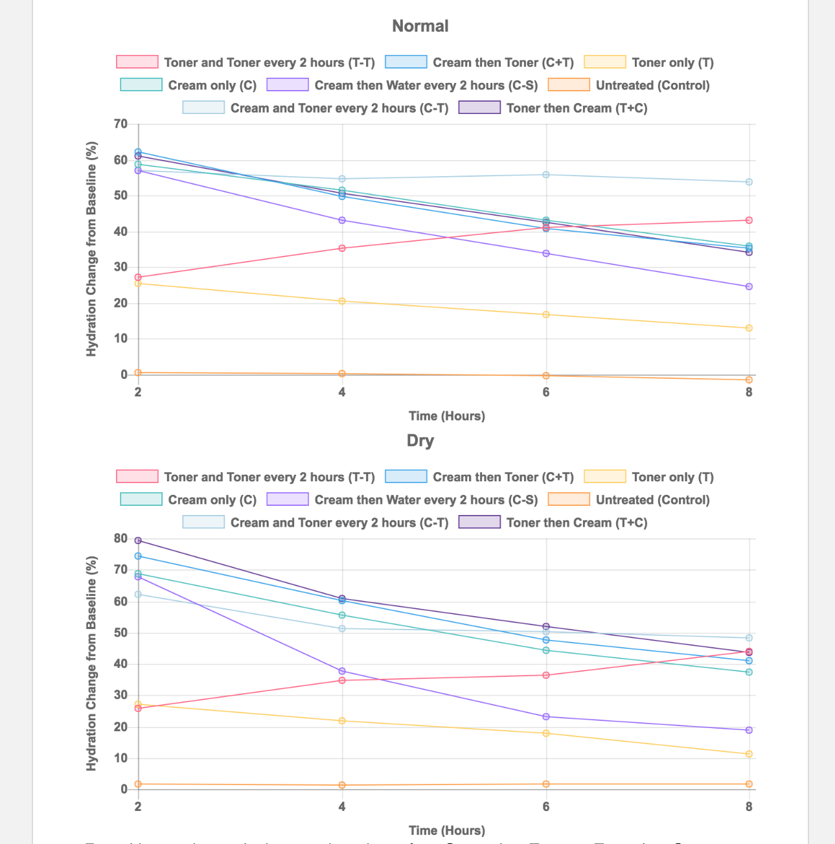835x844 pixels.
Task: Hide 'Cream then Toner (C+T)' label in Dry legend
Action: (503, 477)
